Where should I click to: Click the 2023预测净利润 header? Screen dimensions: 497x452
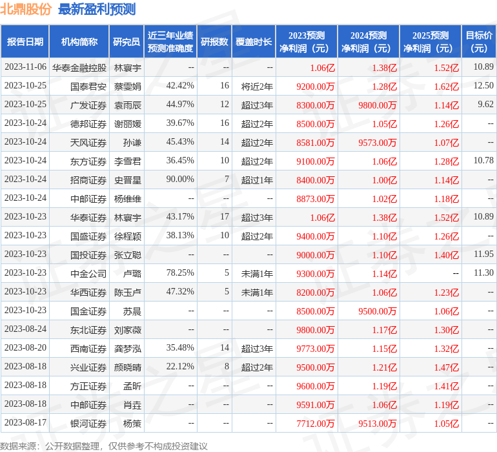[307, 41]
